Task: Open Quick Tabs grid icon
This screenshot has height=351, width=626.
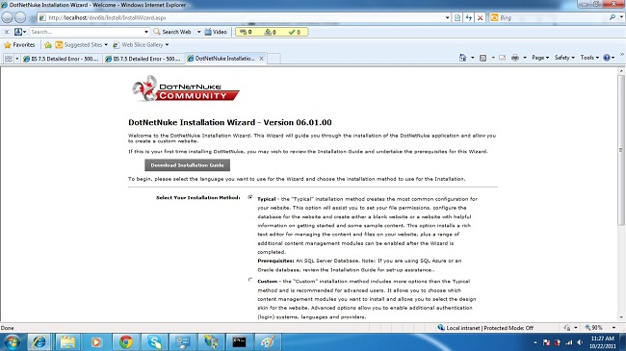Action: (x=8, y=59)
